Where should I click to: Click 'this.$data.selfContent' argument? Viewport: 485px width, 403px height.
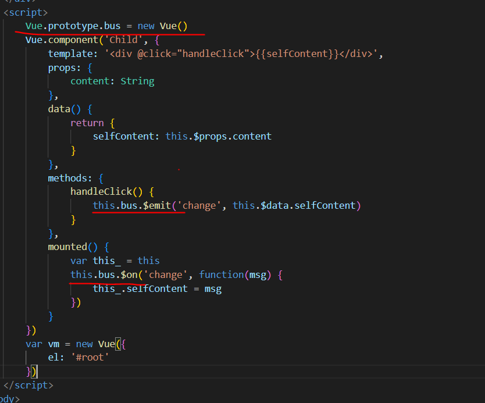294,206
